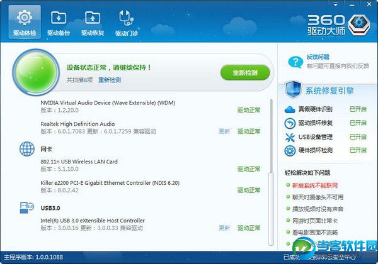Click 更新 for Intel USB 3.0 Host Controller

(224, 228)
